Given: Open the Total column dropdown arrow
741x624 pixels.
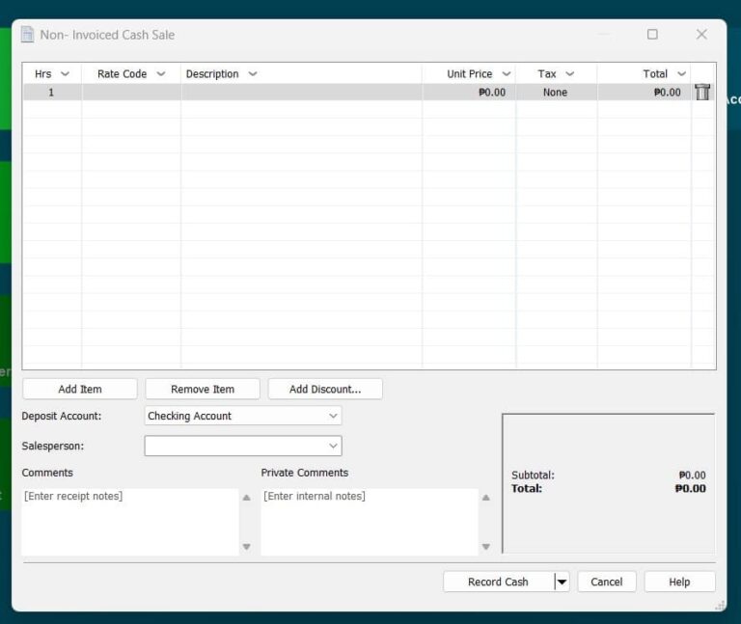Looking at the screenshot, I should pos(681,73).
